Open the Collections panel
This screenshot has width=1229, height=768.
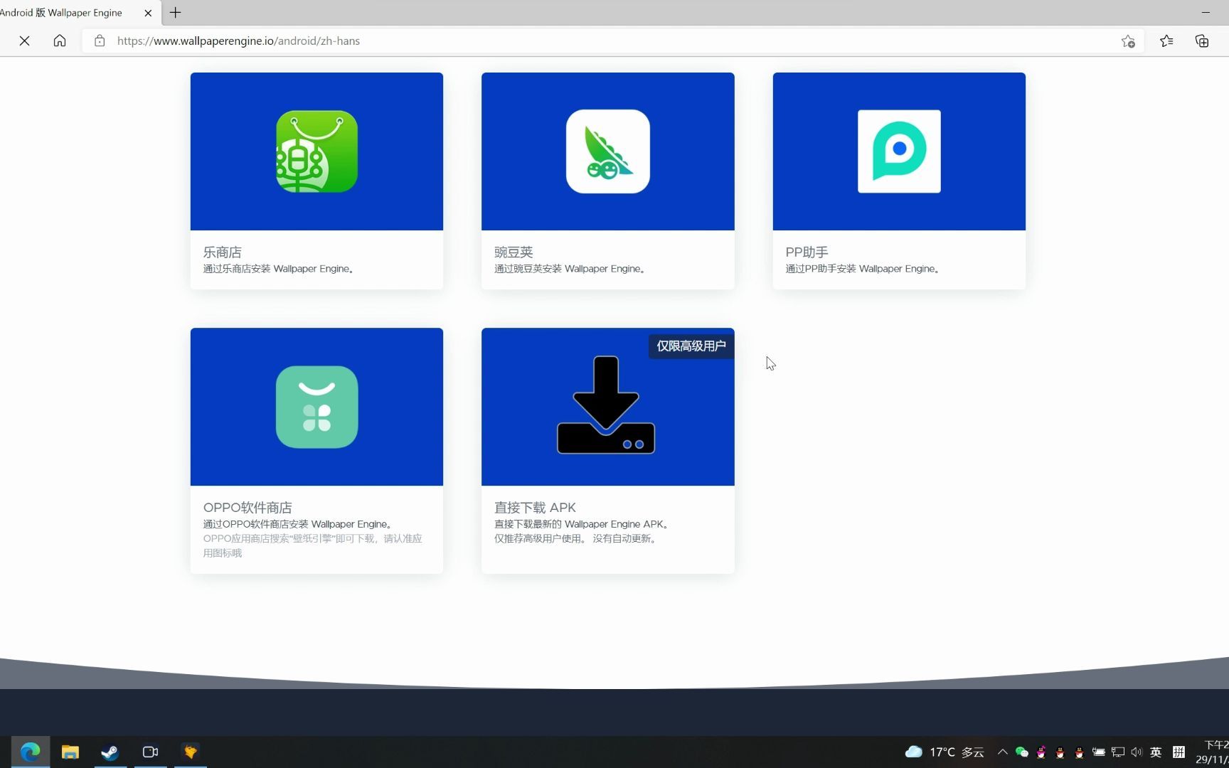tap(1202, 41)
